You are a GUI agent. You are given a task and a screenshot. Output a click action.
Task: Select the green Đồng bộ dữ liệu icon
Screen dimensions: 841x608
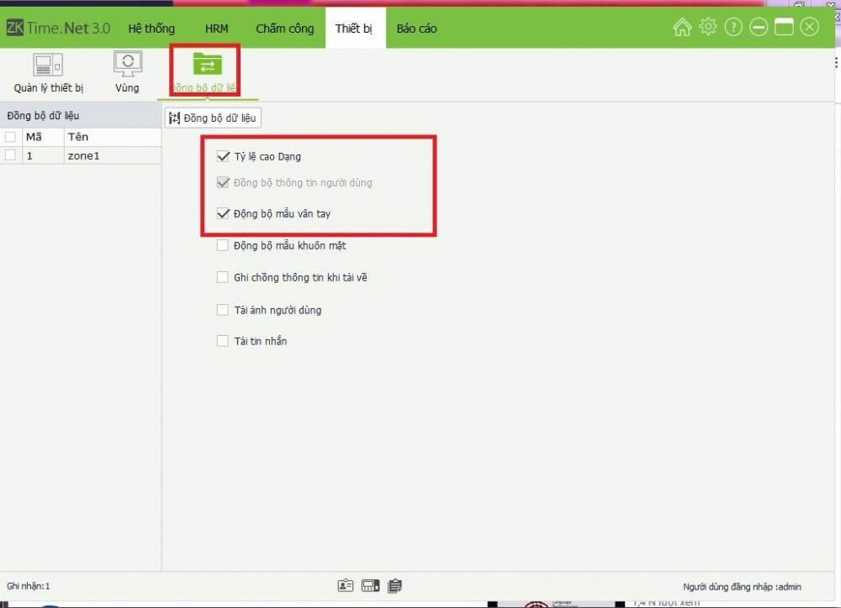click(x=207, y=66)
